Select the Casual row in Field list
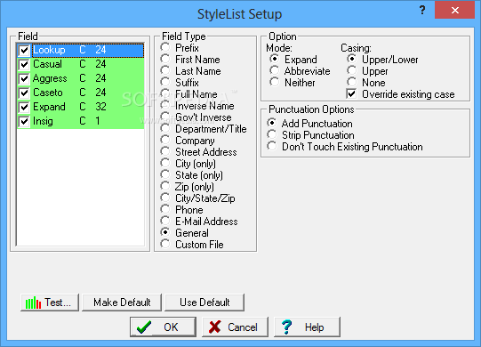Image resolution: width=481 pixels, height=347 pixels. pos(88,64)
